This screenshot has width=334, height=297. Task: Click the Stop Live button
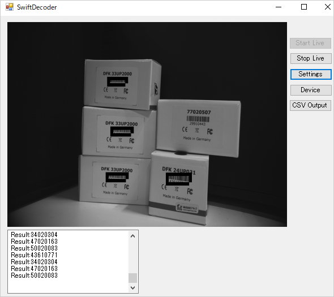pos(311,58)
